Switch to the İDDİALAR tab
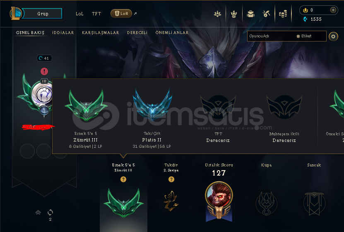Screen dimensions: 344x232 pos(63,32)
